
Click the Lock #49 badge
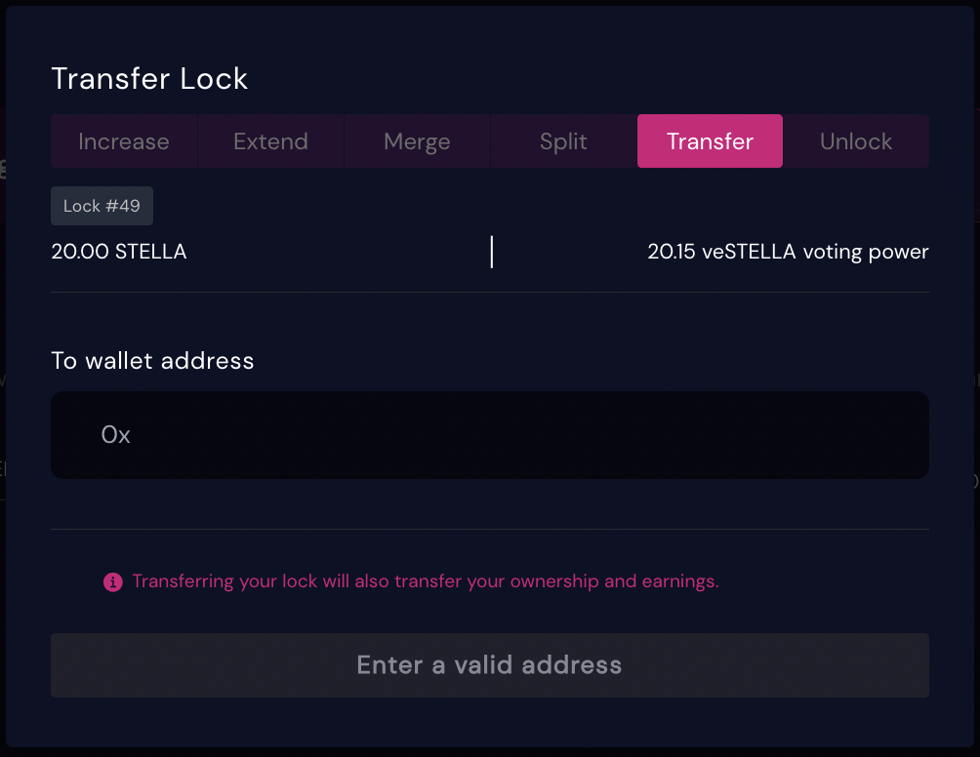102,206
